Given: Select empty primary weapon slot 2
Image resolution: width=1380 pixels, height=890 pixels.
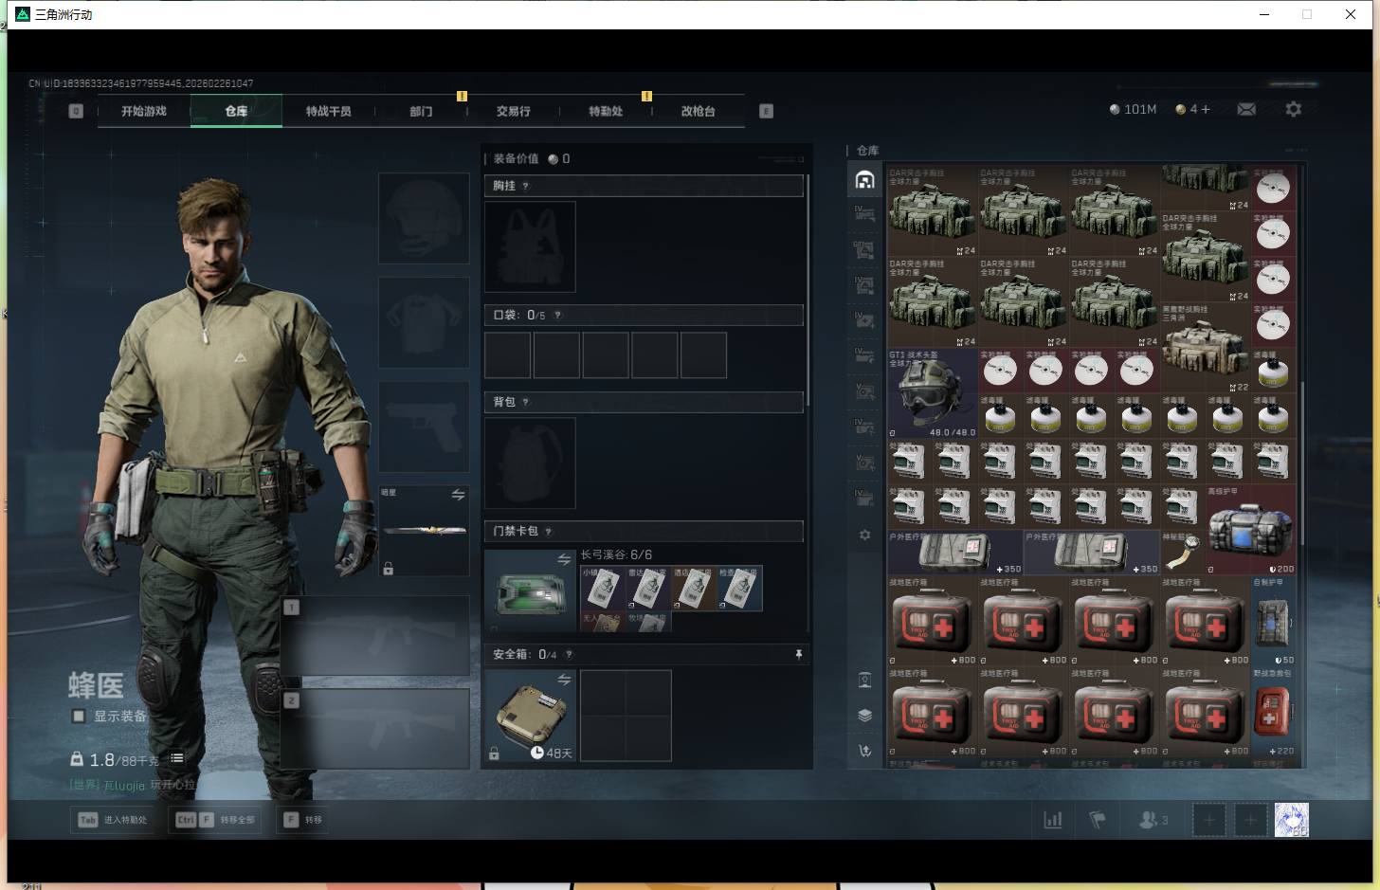Looking at the screenshot, I should click(375, 727).
